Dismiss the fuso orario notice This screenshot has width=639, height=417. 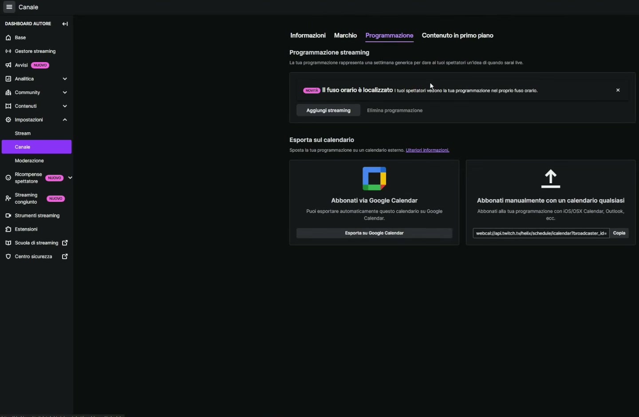(618, 90)
